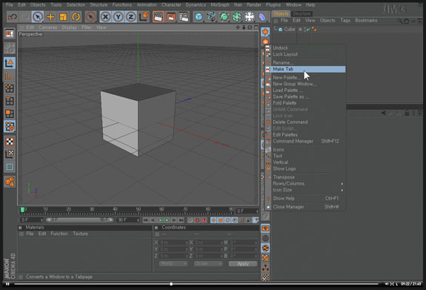Open the viewport Filter menu
The width and height of the screenshot is (426, 290).
click(87, 27)
